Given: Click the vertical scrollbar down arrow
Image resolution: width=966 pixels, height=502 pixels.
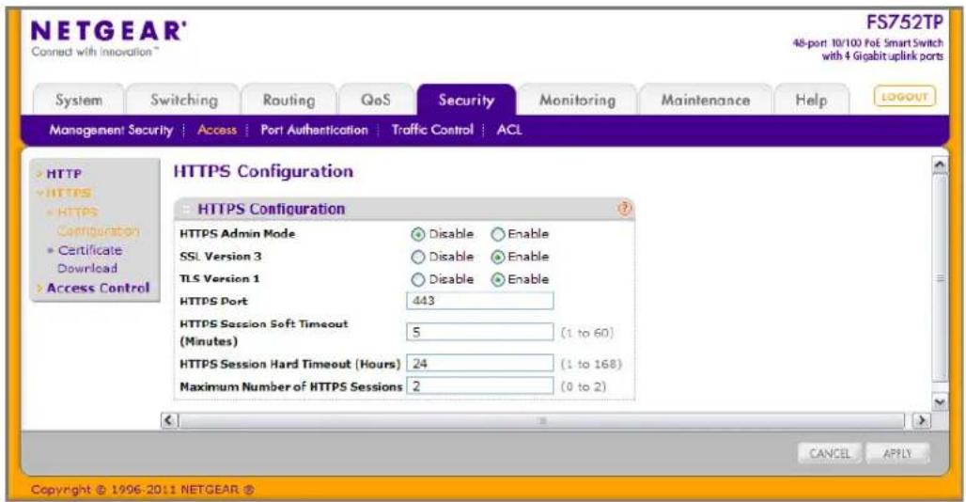Looking at the screenshot, I should 940,403.
